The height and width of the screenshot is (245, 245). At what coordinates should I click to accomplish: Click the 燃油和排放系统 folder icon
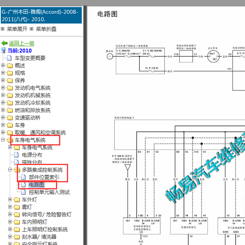pyautogui.click(x=10, y=110)
